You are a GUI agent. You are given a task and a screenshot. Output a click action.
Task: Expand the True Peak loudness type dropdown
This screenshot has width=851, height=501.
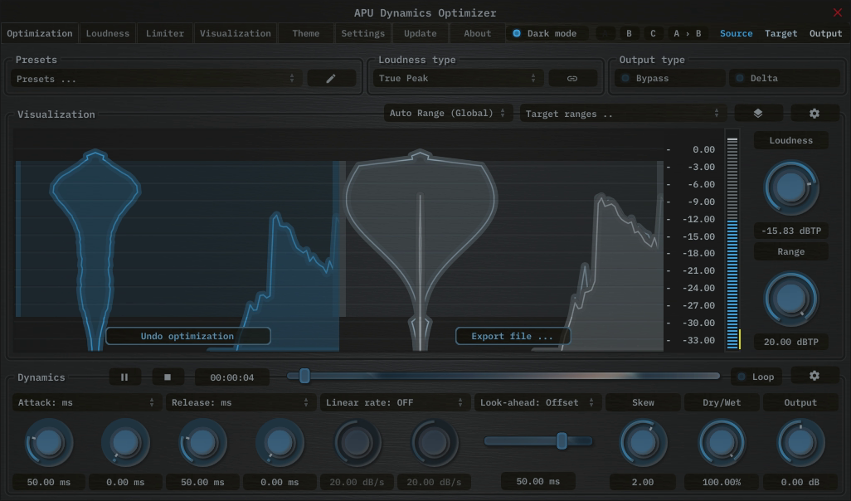[457, 79]
